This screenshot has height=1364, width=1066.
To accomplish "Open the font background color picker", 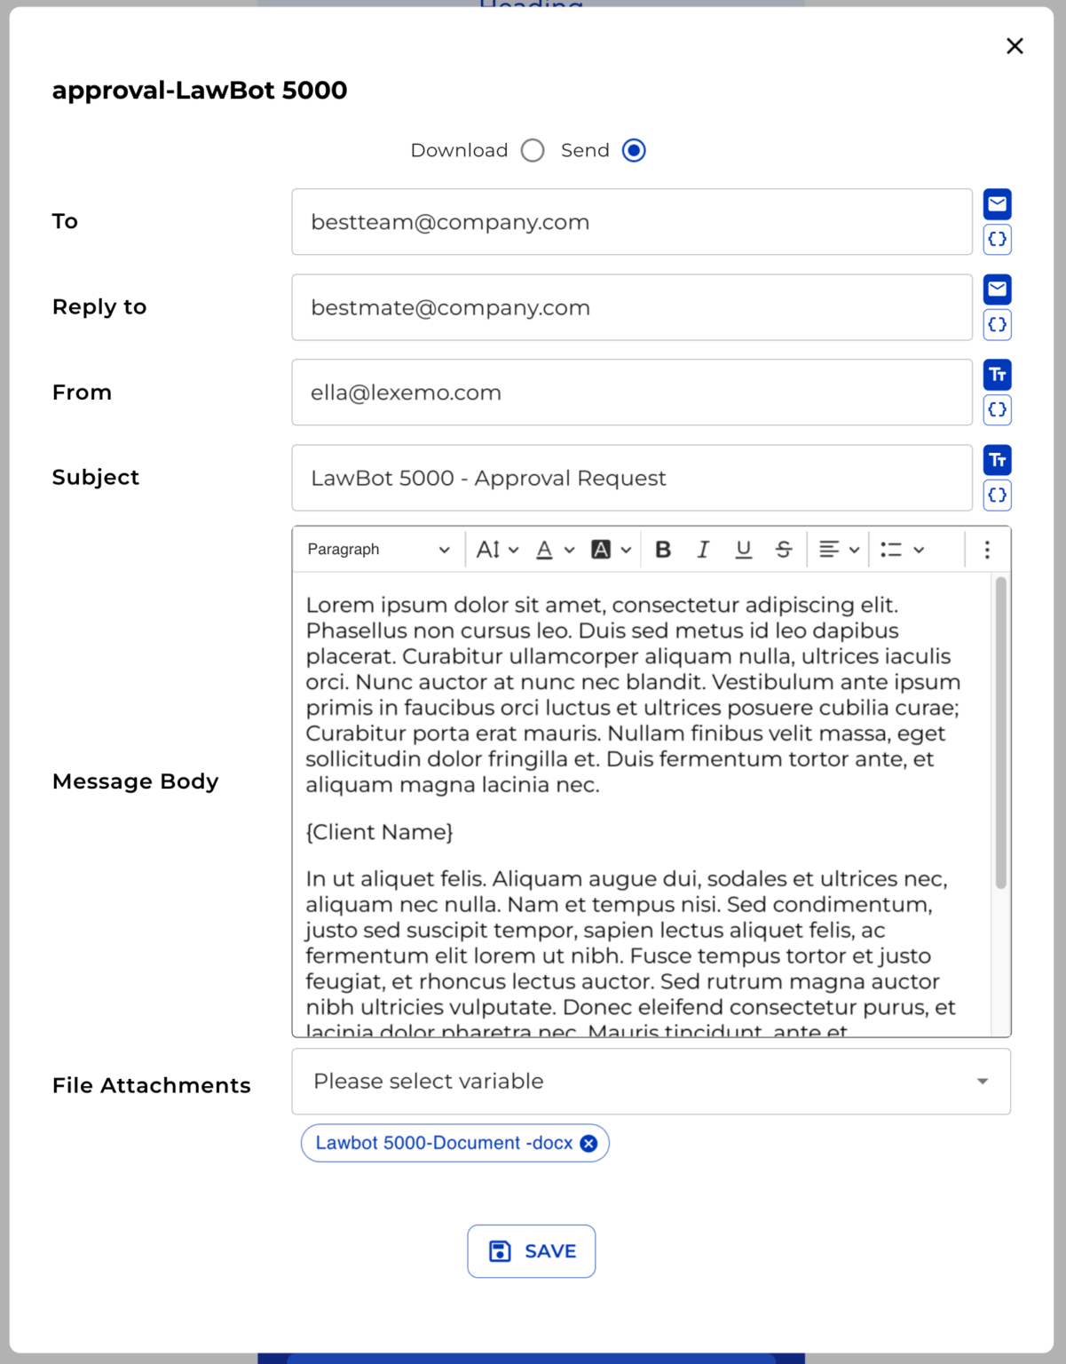I will pos(604,549).
